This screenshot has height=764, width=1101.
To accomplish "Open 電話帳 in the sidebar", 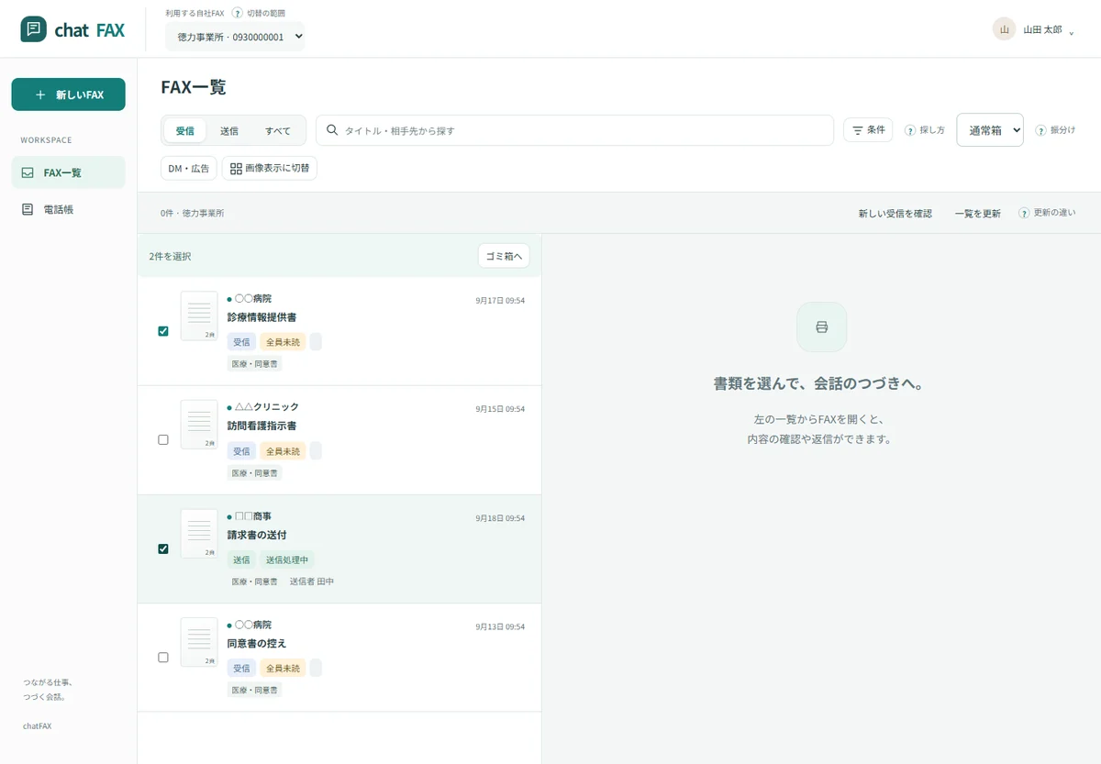I will tap(69, 209).
